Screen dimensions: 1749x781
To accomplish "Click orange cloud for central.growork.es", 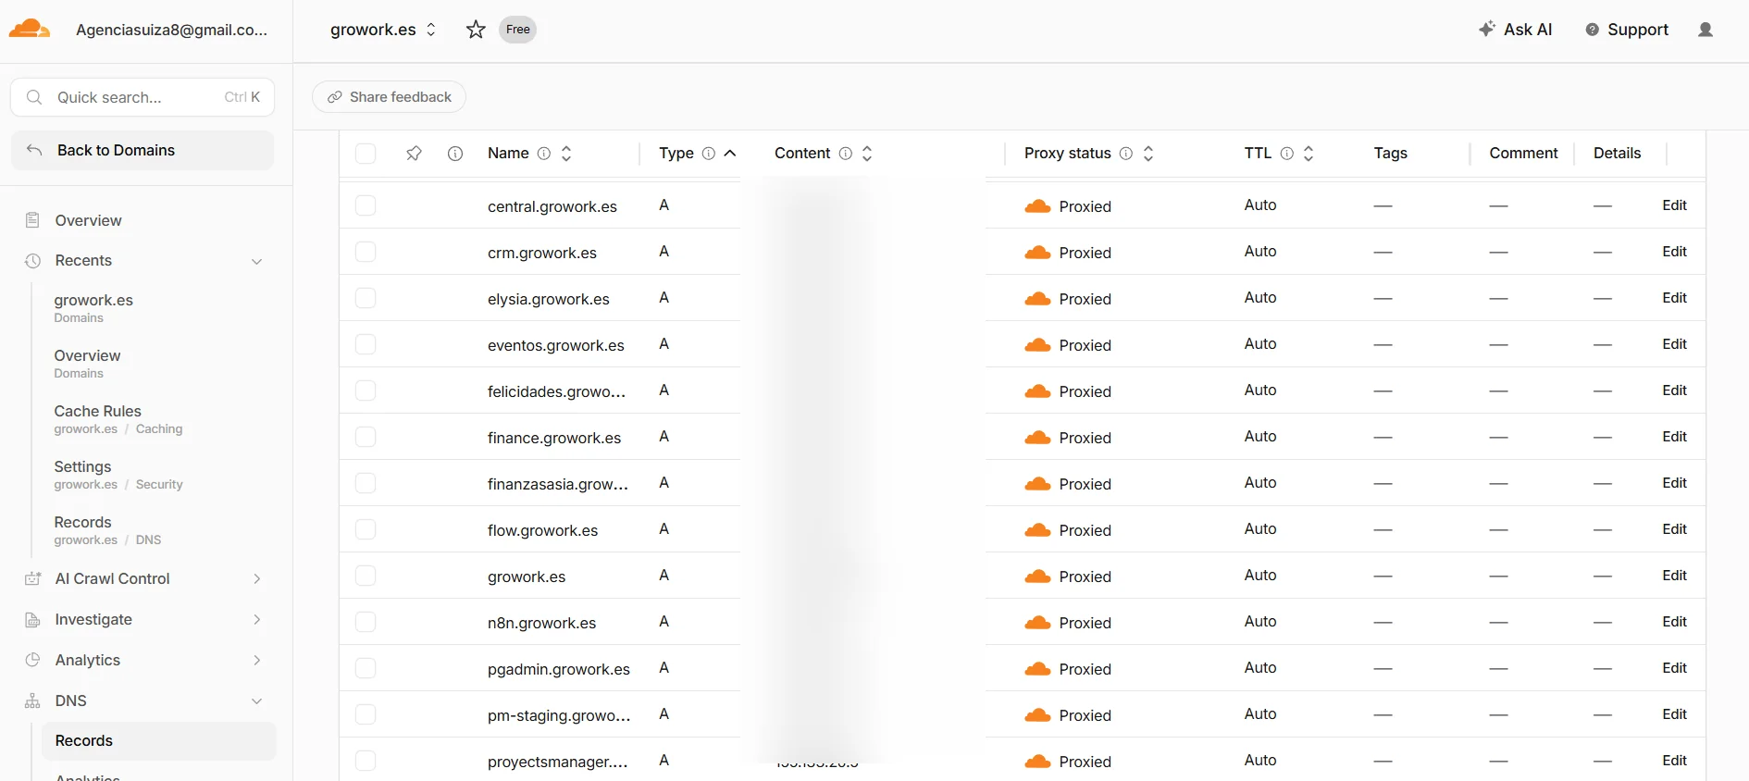I will (1037, 206).
